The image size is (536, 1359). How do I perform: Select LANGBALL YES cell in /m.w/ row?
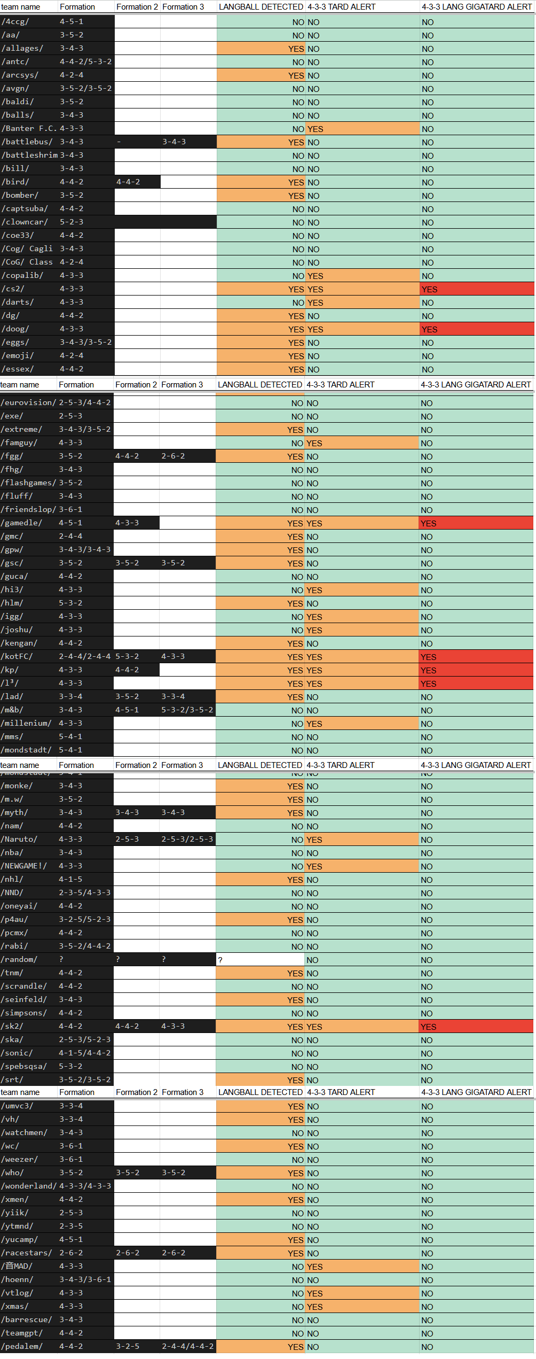[x=259, y=799]
